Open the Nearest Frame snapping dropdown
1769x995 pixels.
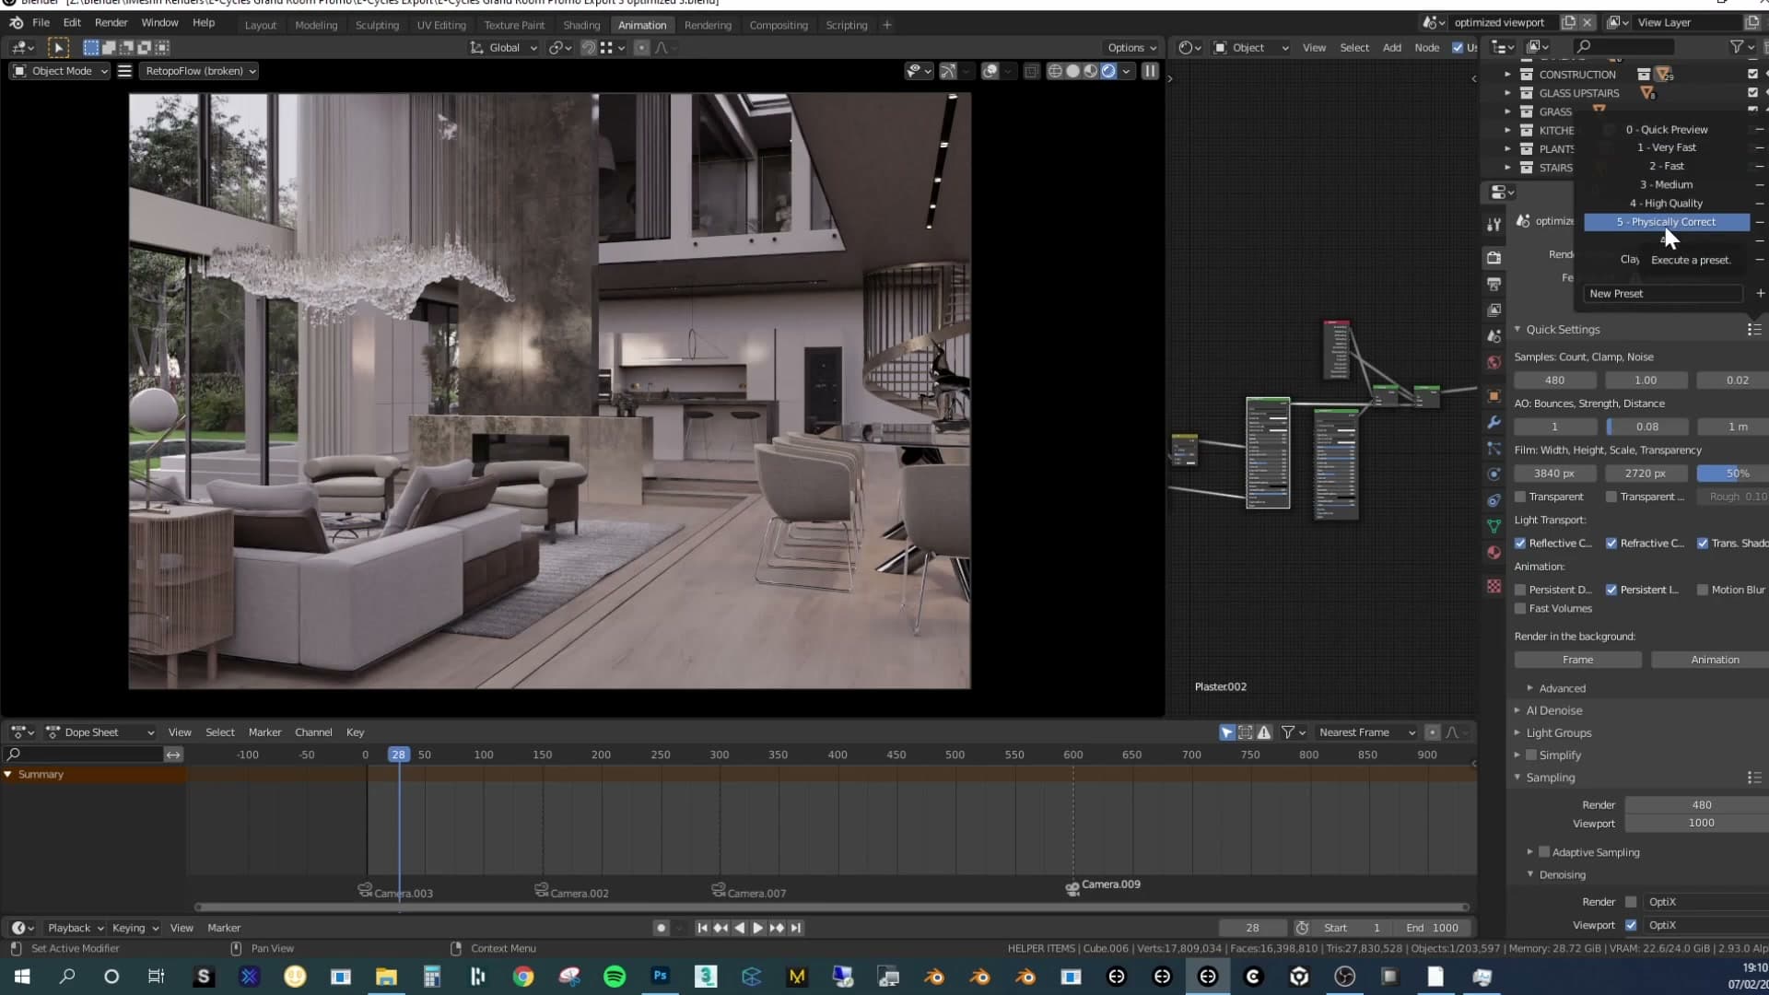(1366, 732)
